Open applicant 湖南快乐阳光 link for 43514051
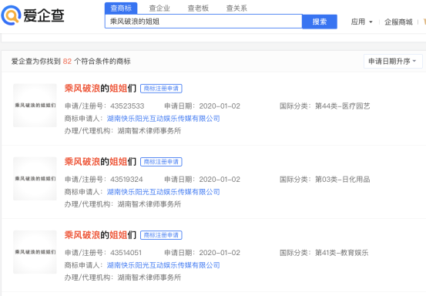 (x=163, y=265)
